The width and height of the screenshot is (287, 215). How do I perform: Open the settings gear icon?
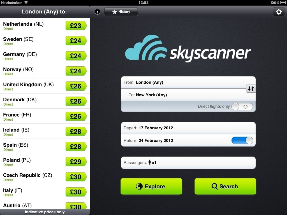(x=279, y=11)
